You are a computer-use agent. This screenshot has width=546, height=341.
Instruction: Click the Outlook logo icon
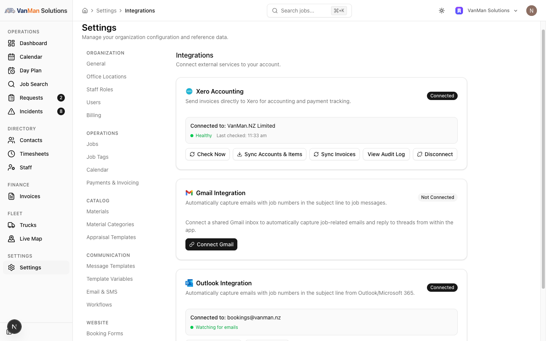click(x=189, y=283)
